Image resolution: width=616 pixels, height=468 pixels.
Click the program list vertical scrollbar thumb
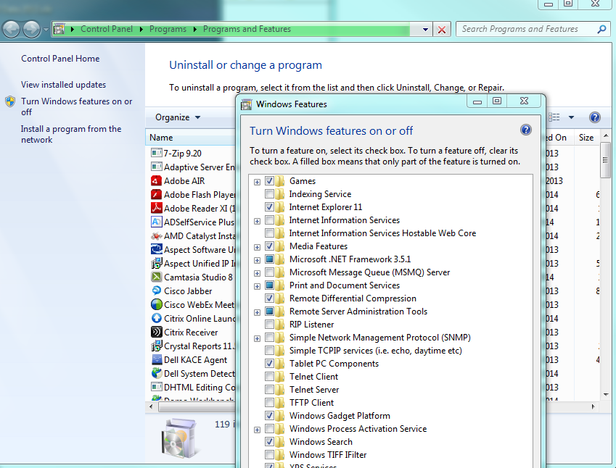click(605, 160)
